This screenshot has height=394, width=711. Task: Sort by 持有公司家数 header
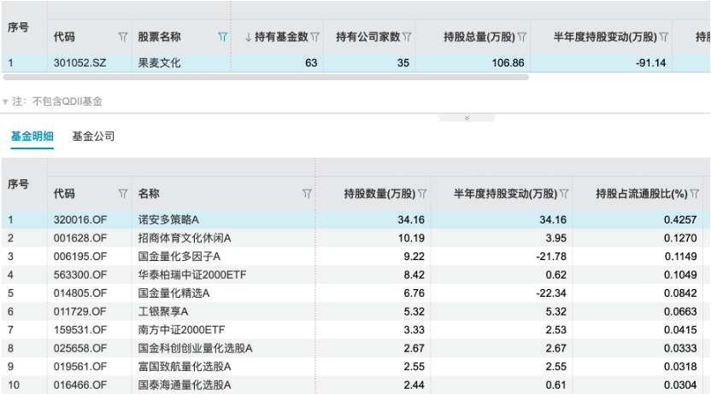(x=367, y=37)
